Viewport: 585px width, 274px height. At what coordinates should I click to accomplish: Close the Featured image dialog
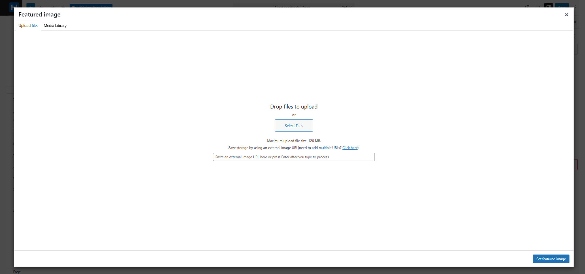point(566,14)
